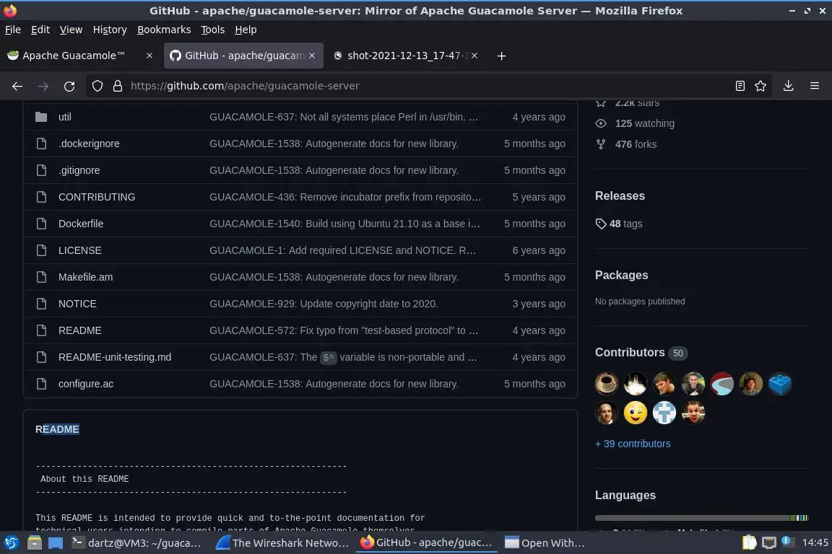Open the Tools menu

[x=213, y=30]
